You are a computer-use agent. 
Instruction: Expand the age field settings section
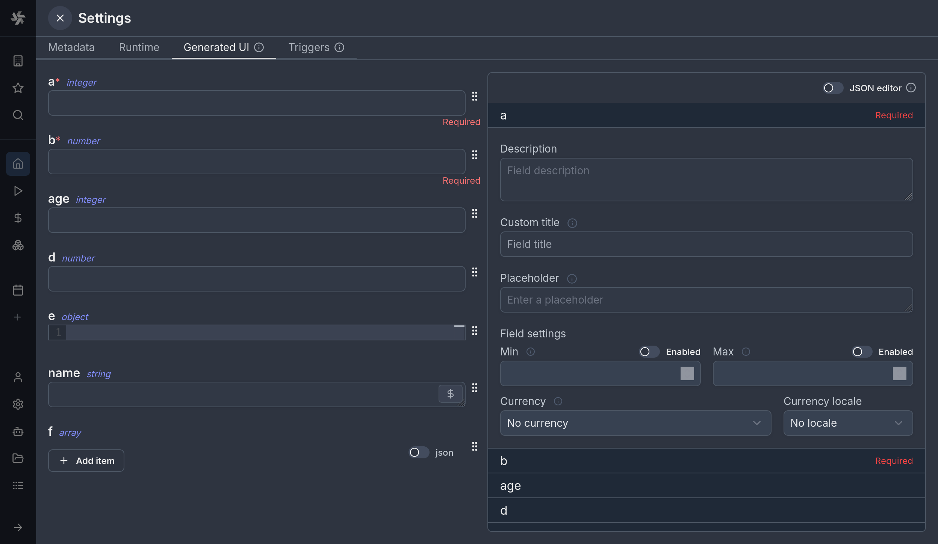(706, 485)
